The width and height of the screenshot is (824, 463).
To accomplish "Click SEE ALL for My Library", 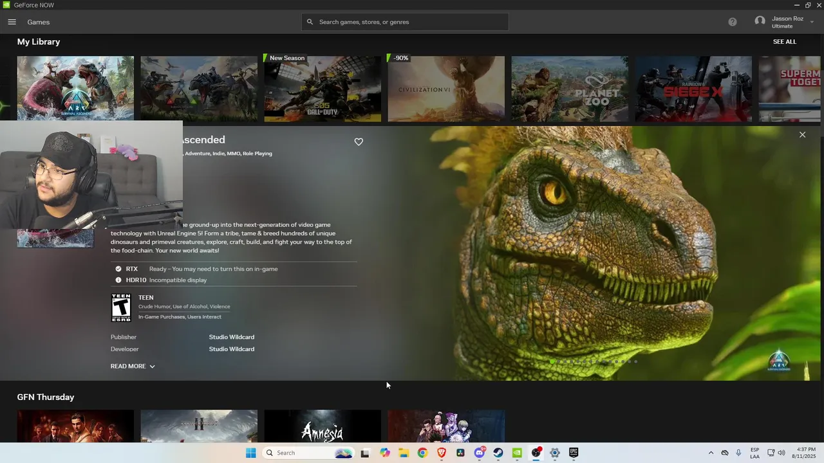I will (x=784, y=42).
